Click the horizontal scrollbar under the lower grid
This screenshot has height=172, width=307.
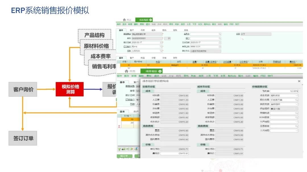[x=129, y=146]
